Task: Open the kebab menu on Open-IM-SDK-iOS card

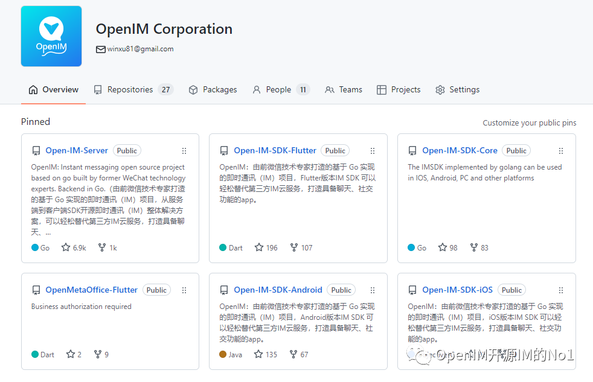Action: tap(560, 290)
